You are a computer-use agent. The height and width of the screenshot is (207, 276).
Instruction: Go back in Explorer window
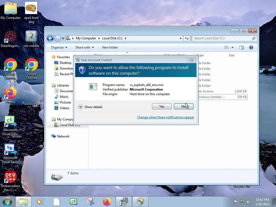(50, 38)
